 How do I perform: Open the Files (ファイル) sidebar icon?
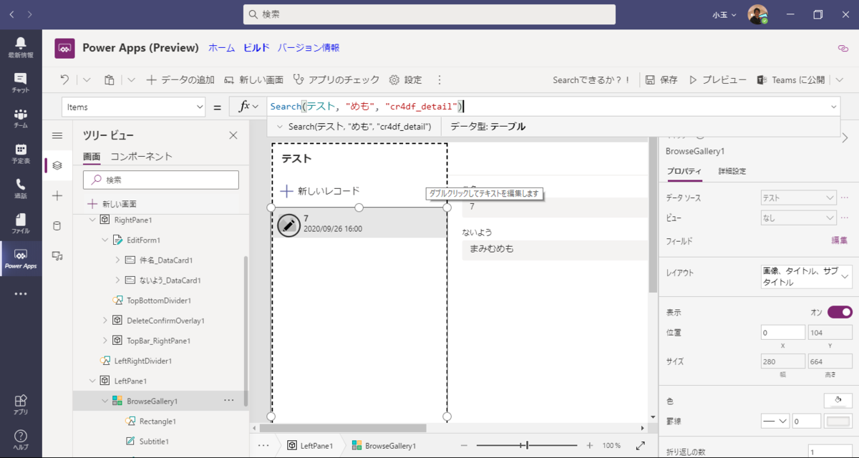[20, 223]
